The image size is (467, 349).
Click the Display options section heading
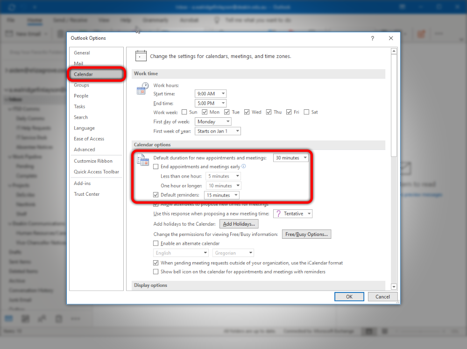click(150, 285)
